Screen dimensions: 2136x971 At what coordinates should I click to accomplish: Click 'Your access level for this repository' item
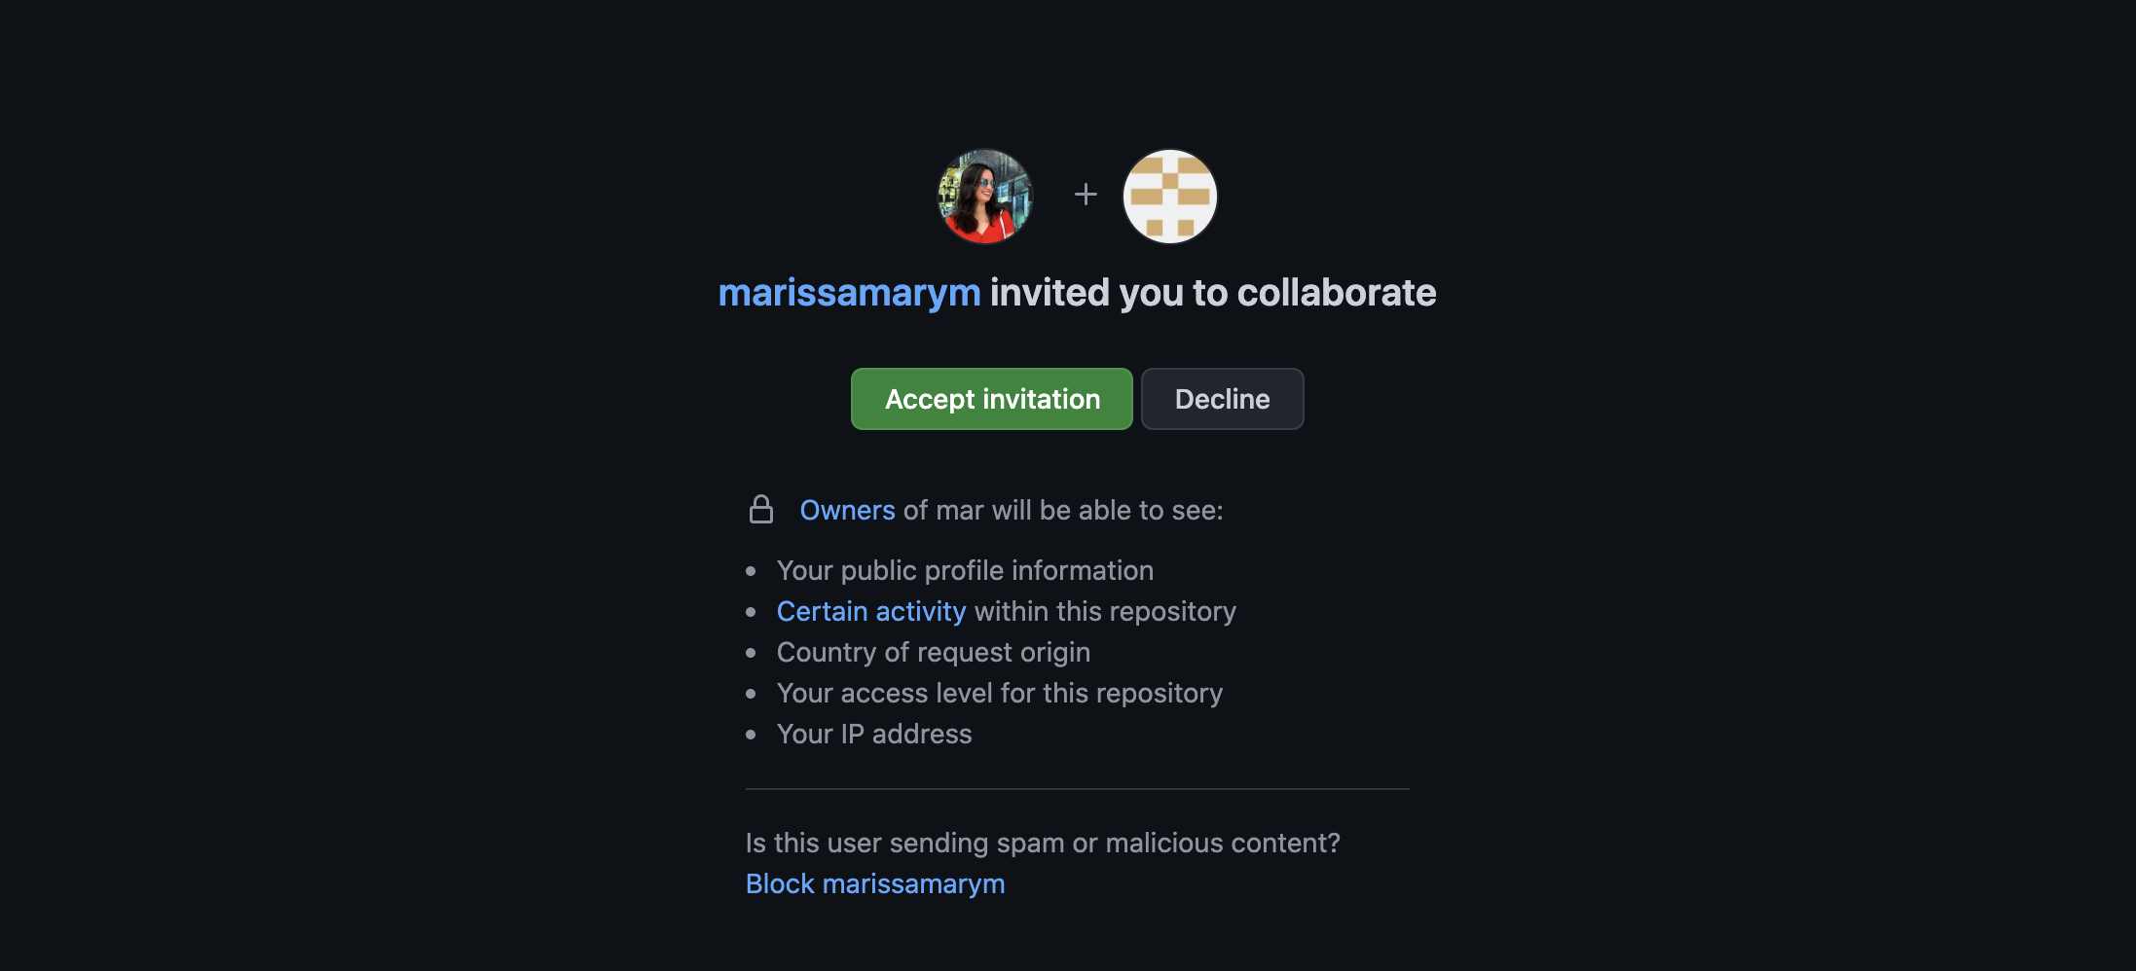[x=1000, y=693]
